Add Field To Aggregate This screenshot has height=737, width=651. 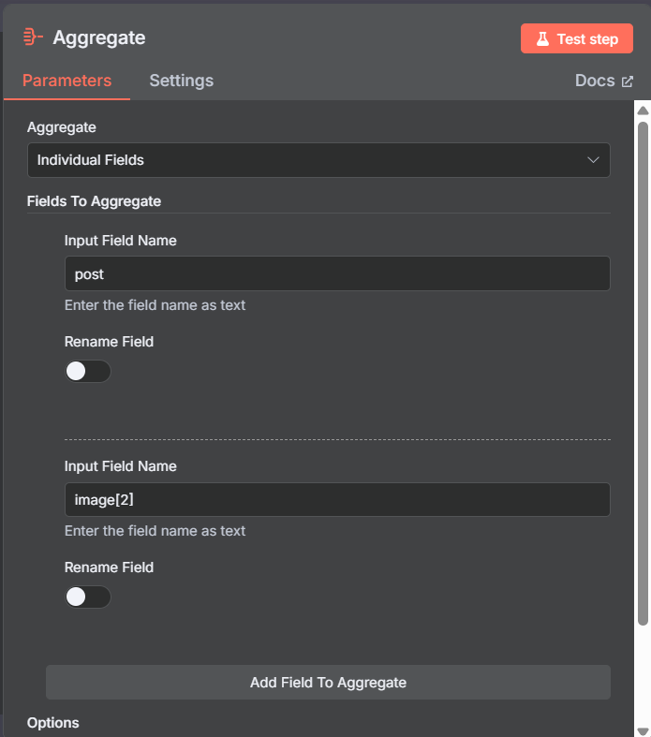[328, 683]
